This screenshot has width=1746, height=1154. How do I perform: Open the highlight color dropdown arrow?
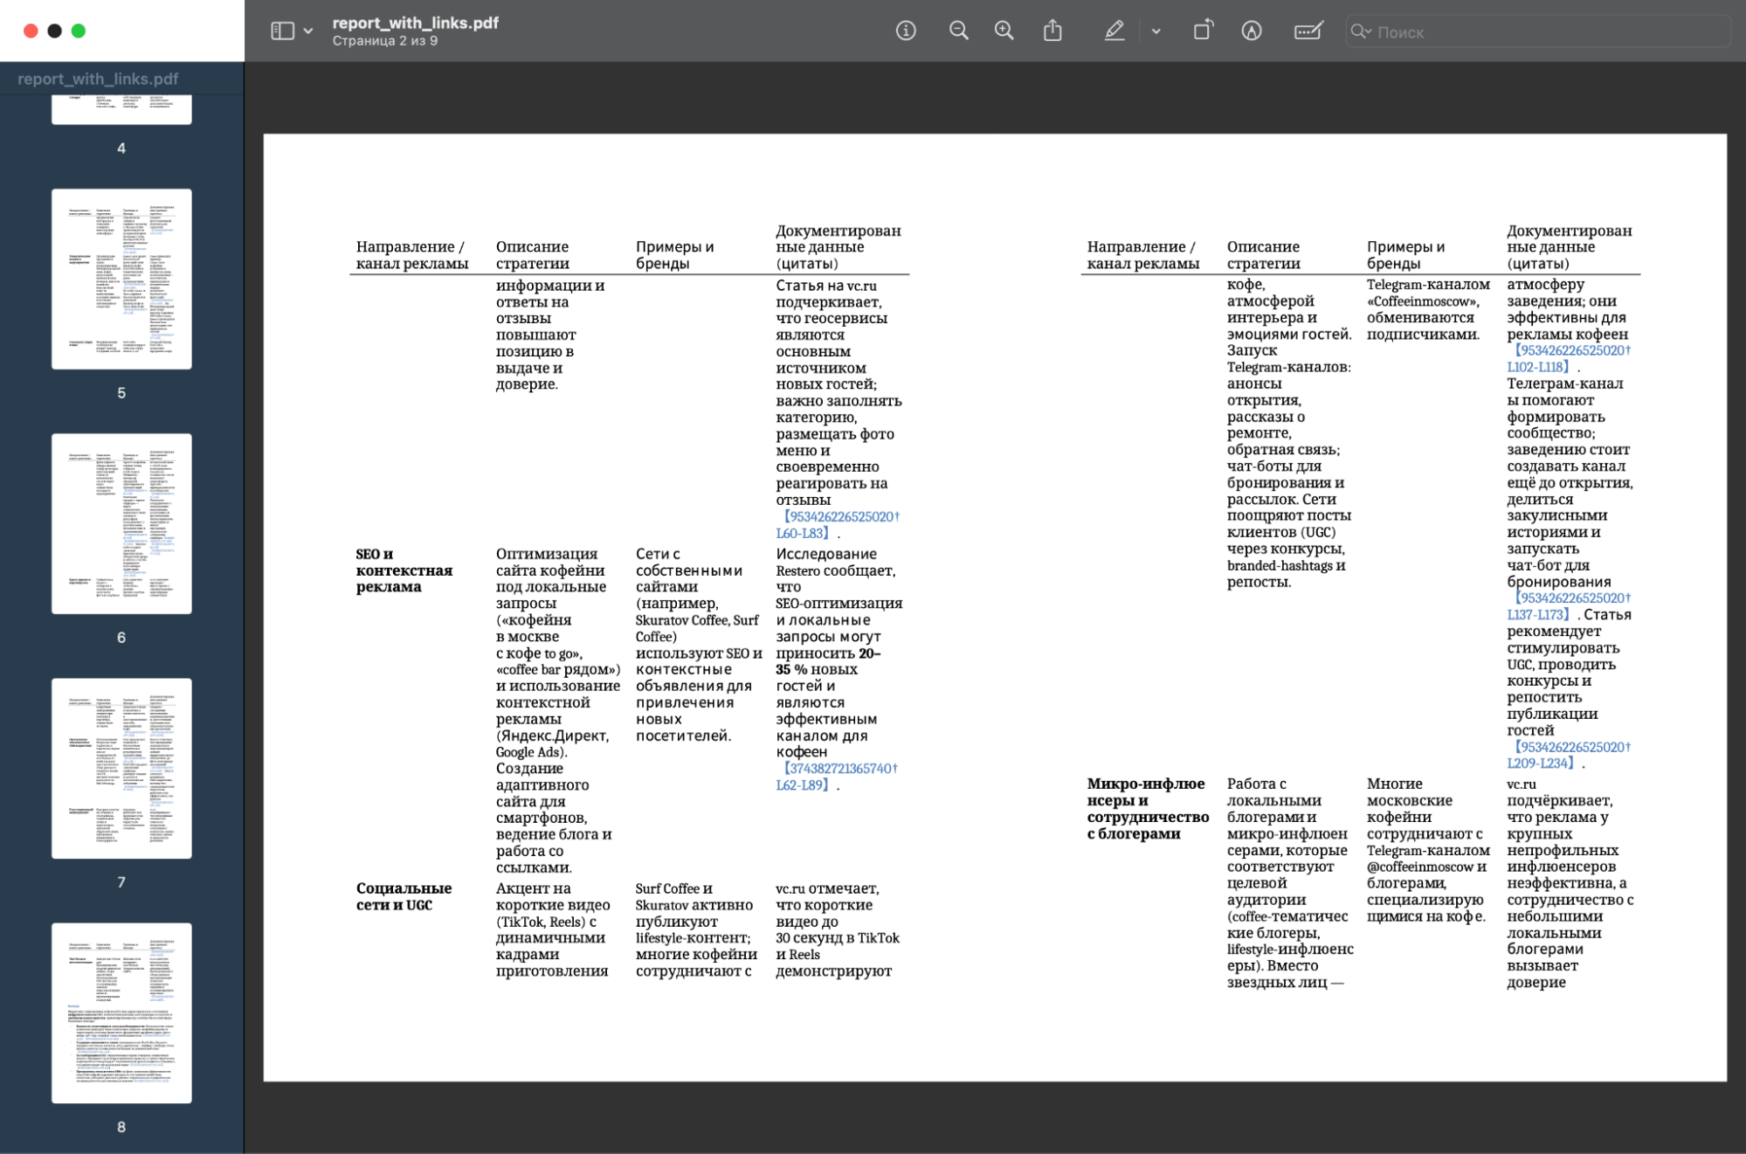tap(1156, 31)
